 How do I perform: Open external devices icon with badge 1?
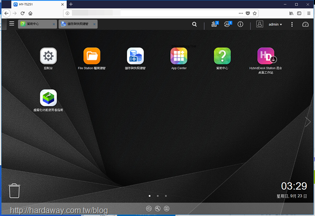point(227,24)
